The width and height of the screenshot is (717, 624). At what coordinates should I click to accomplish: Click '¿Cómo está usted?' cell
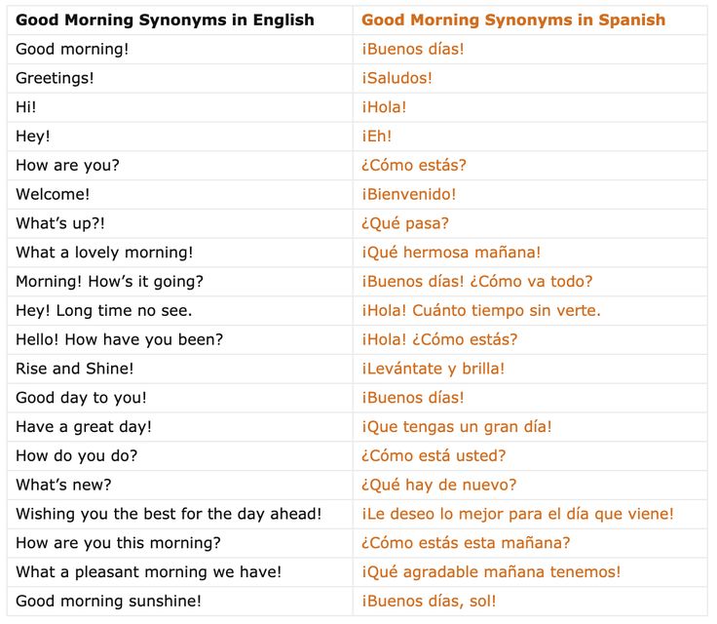tap(434, 455)
